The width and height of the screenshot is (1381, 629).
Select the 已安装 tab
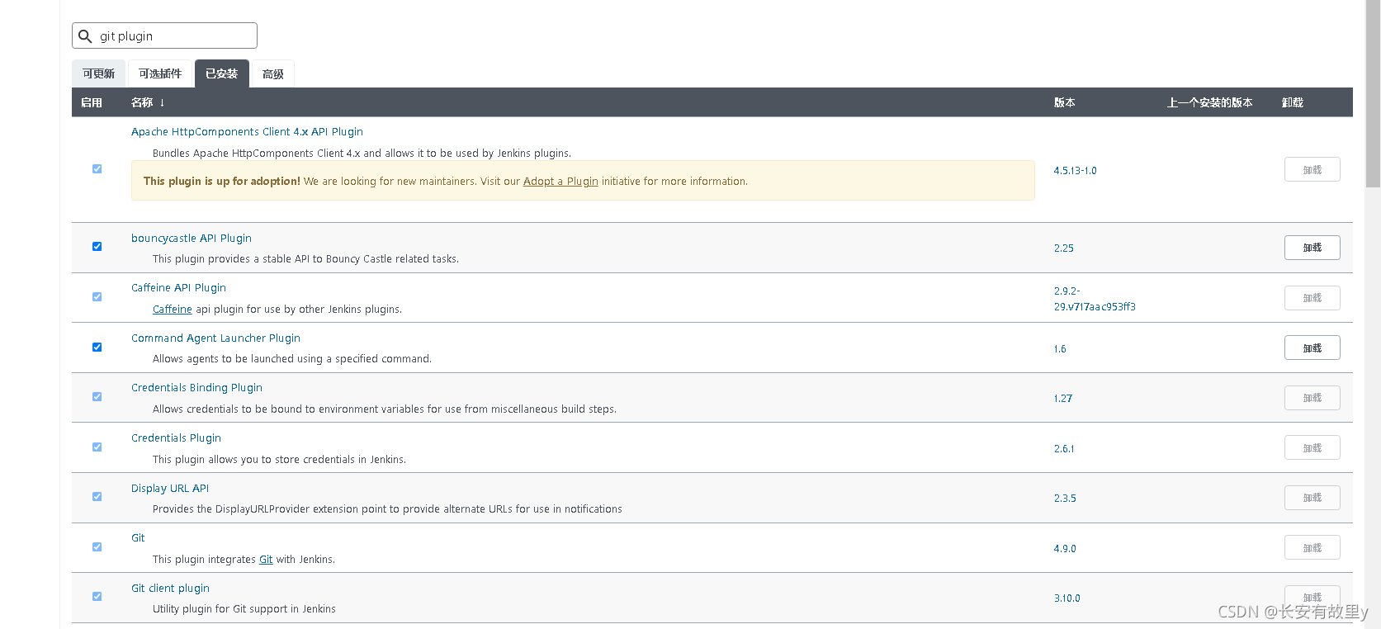[221, 73]
